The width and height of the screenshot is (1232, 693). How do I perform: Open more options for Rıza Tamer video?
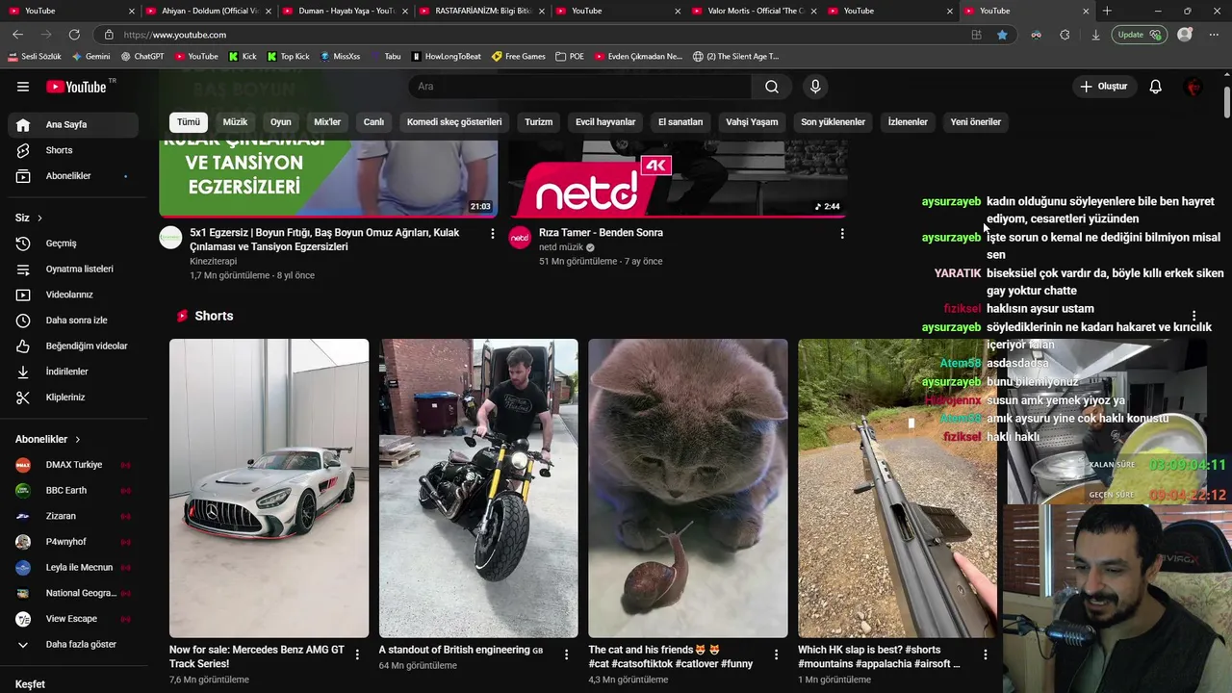tap(841, 234)
